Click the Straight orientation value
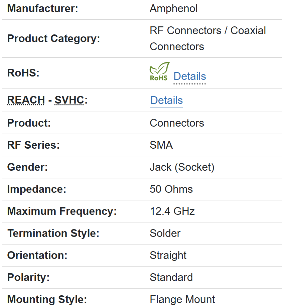The width and height of the screenshot is (282, 308). tap(168, 255)
